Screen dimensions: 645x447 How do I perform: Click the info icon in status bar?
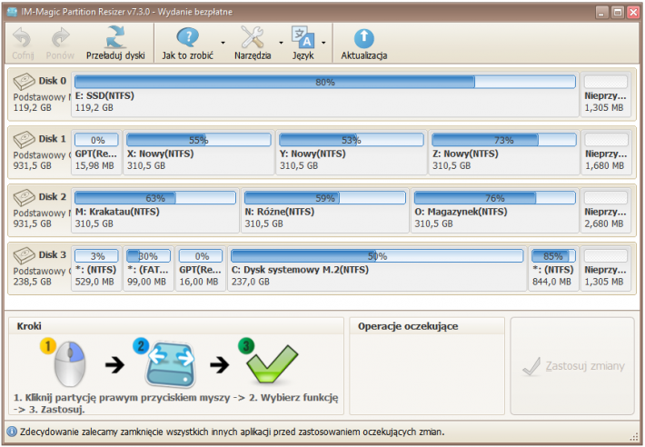click(12, 432)
